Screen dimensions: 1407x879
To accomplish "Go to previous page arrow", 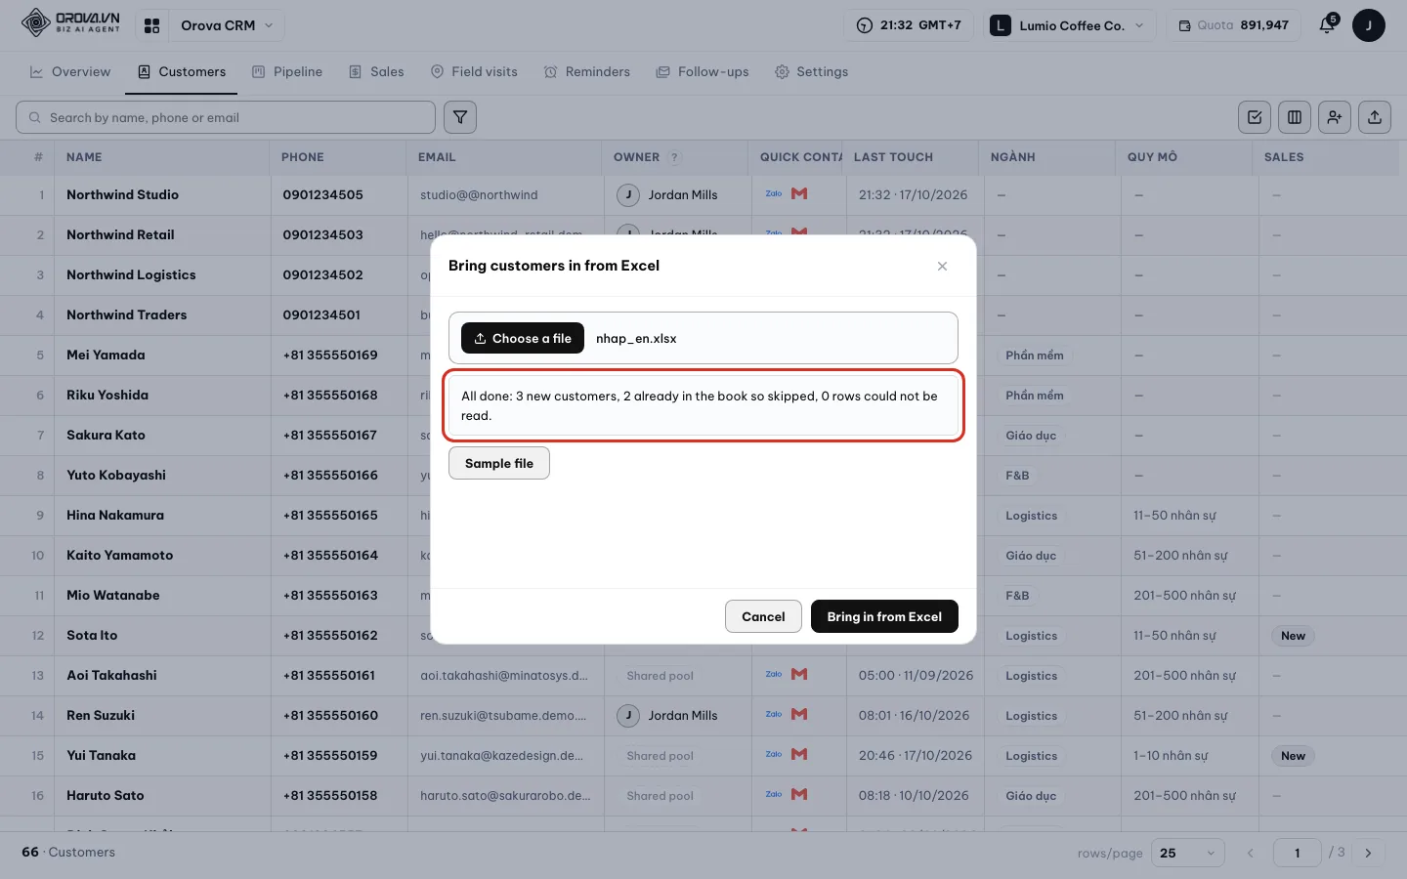I will 1250,853.
